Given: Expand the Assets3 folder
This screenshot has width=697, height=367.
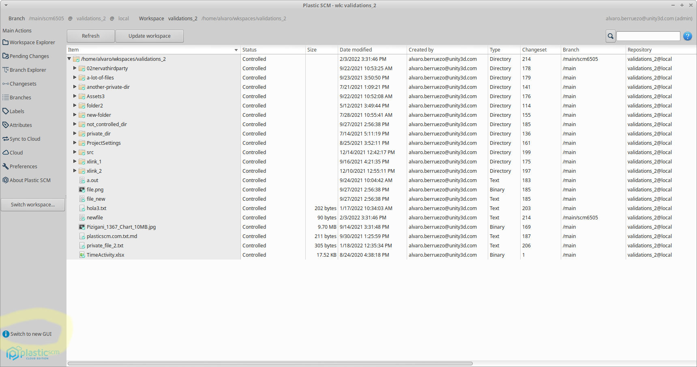Looking at the screenshot, I should (x=75, y=96).
